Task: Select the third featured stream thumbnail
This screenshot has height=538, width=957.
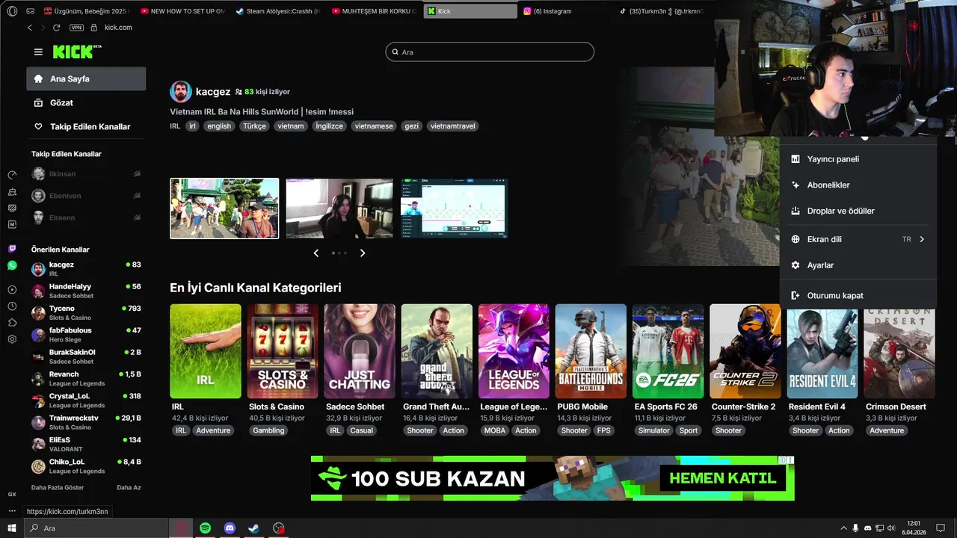Action: [454, 208]
